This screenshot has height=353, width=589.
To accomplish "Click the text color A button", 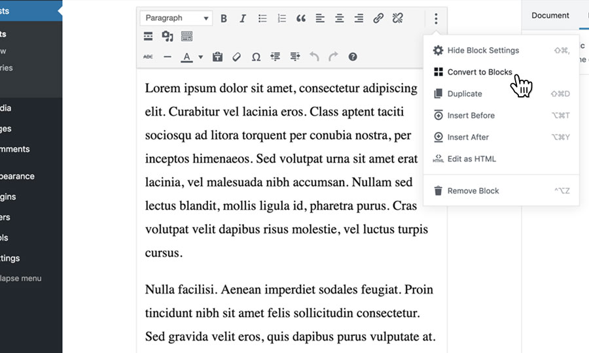I will [187, 57].
